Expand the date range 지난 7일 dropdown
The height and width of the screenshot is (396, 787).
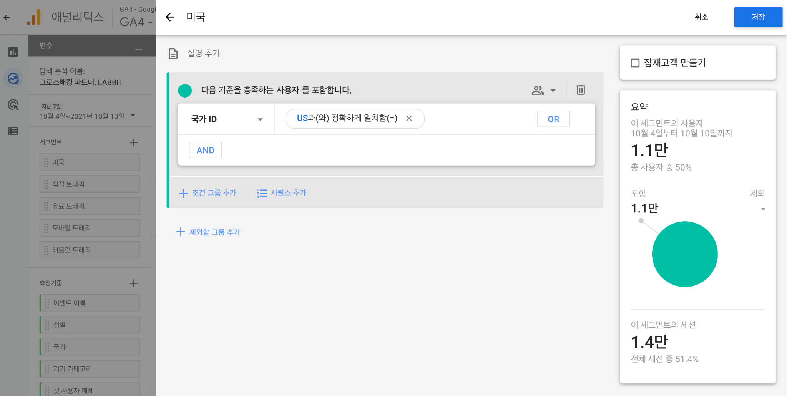[x=133, y=116]
